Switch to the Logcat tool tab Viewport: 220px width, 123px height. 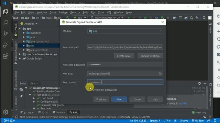(27, 112)
